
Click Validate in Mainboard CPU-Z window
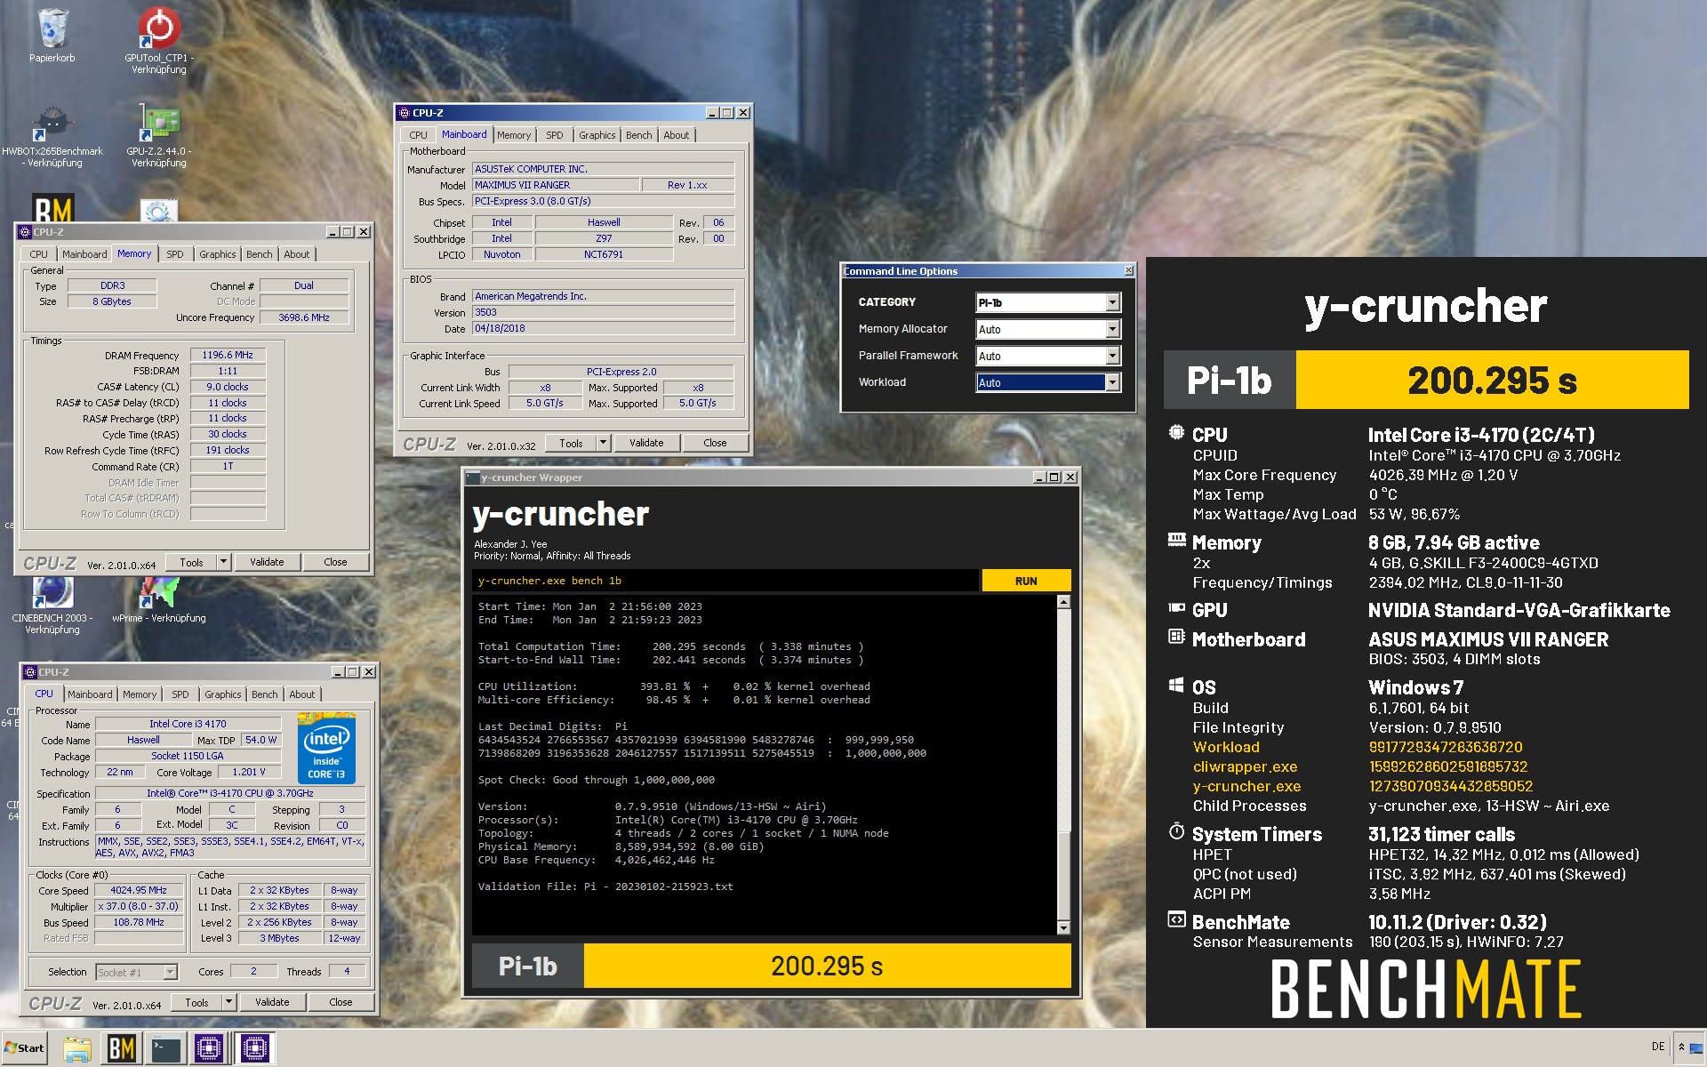[x=646, y=443]
